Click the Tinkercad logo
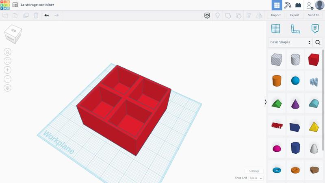The height and width of the screenshot is (183, 325). [x=5, y=5]
